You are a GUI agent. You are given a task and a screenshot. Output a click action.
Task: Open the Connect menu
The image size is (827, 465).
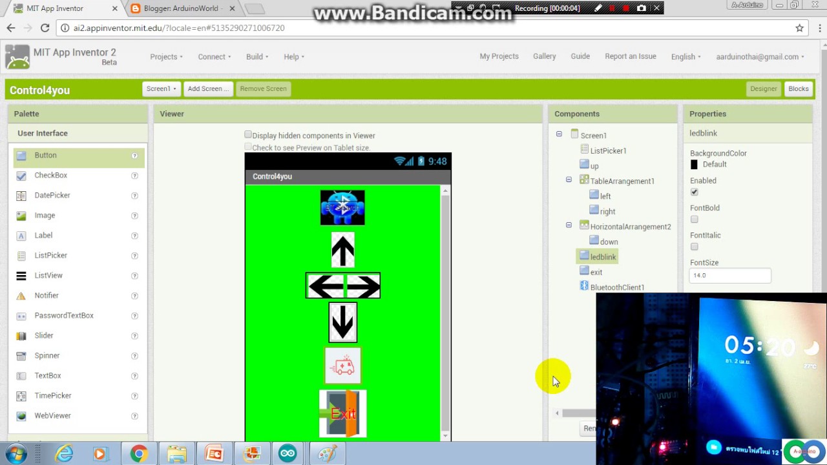[215, 57]
